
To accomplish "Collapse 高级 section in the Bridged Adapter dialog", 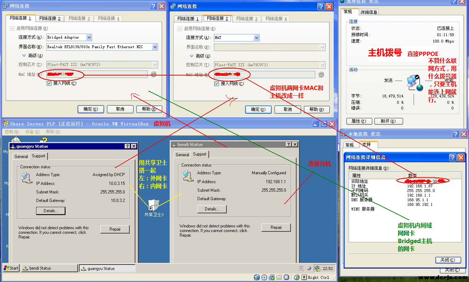I will (x=24, y=56).
